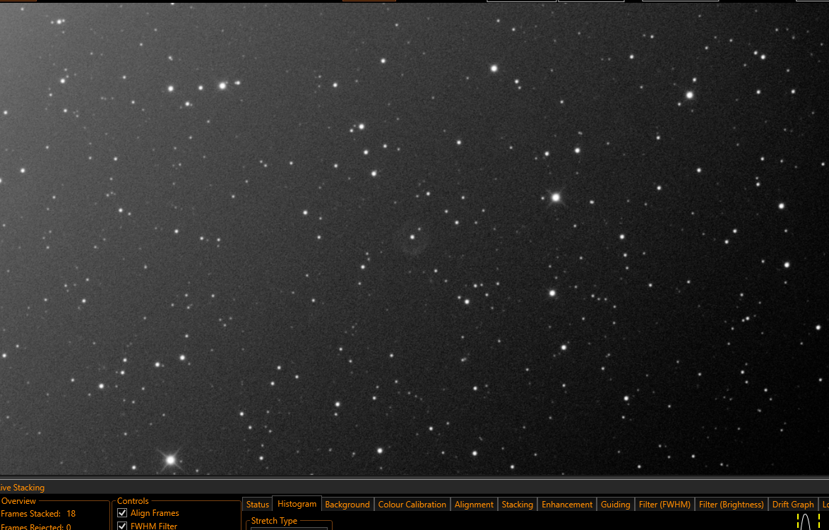The height and width of the screenshot is (530, 829).
Task: Go to the Colour Calibration tab
Action: click(x=412, y=505)
